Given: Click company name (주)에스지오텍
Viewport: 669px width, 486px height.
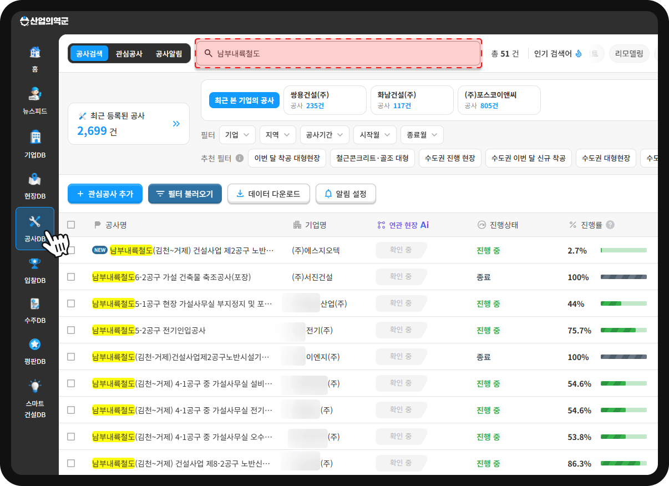Looking at the screenshot, I should tap(316, 250).
